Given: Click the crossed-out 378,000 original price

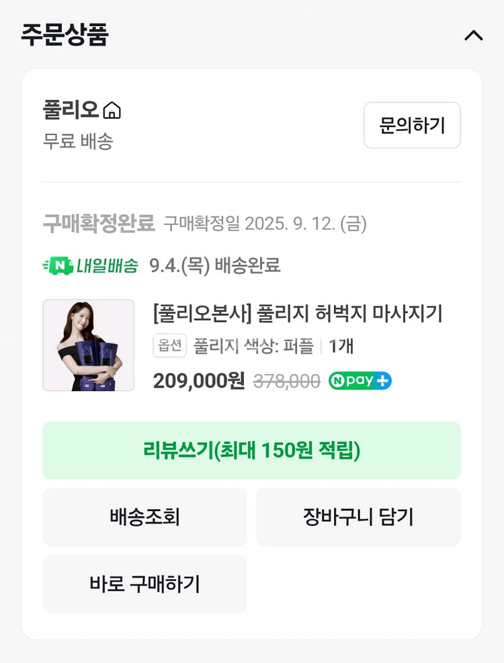Looking at the screenshot, I should click(286, 382).
